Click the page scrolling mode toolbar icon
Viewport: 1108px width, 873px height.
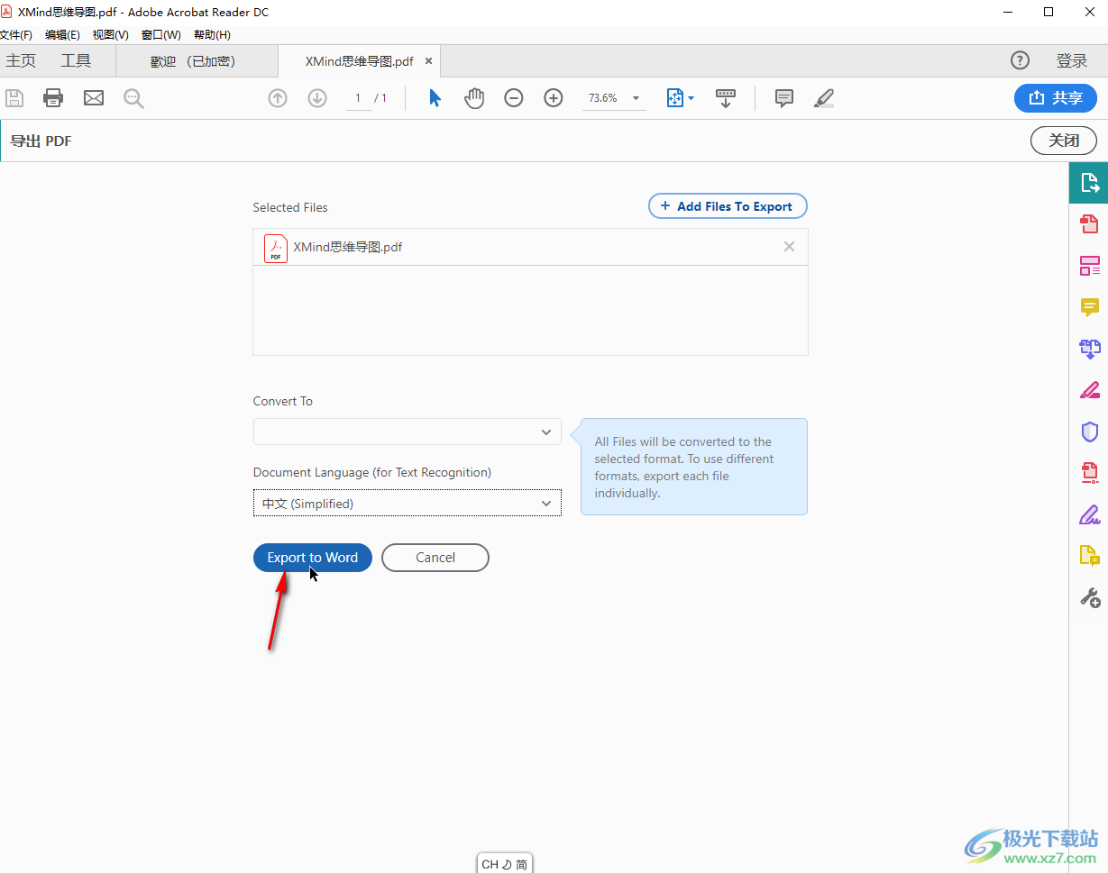726,98
